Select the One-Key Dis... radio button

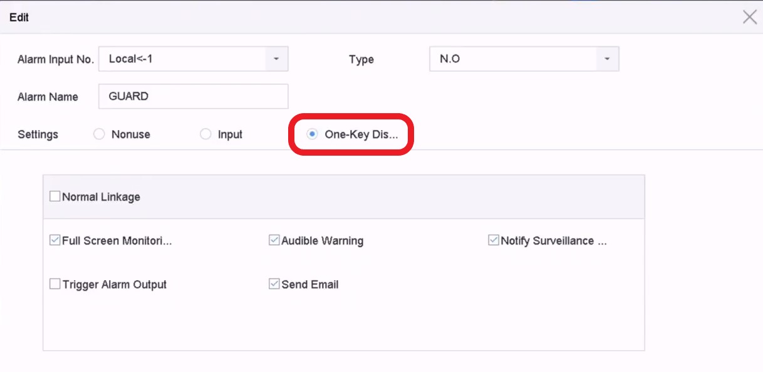pyautogui.click(x=312, y=134)
